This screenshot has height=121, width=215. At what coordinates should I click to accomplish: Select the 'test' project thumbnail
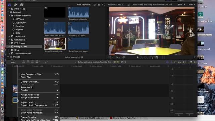(x=55, y=12)
